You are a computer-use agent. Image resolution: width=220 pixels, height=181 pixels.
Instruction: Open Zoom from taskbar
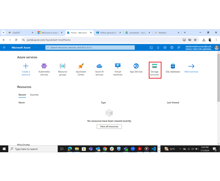[x=133, y=149]
